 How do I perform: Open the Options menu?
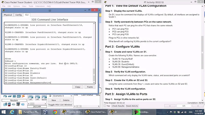pyautogui.click(x=16, y=6)
